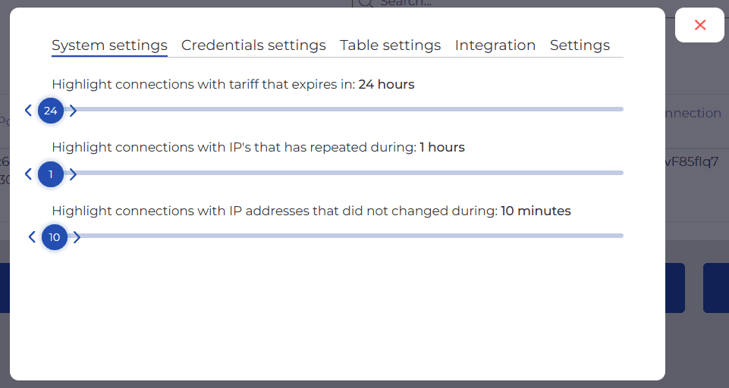729x388 pixels.
Task: Increase unchanged IP minutes with right chevron
Action: coord(77,237)
